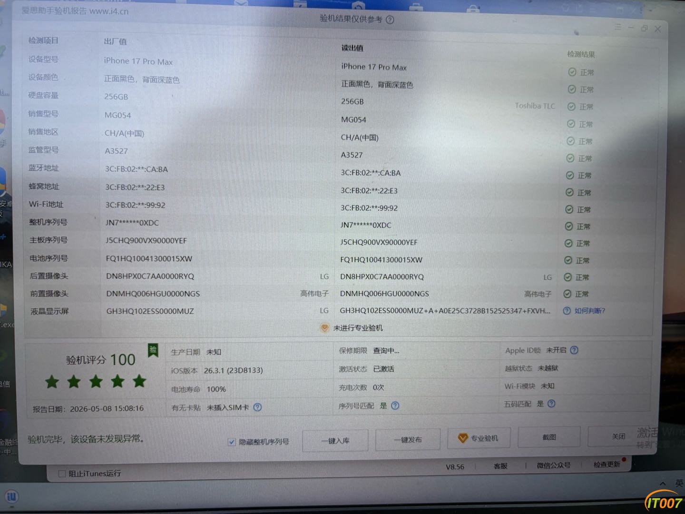This screenshot has width=685, height=514.
Task: Select the Wi-Fi地址 row label
Action: click(x=46, y=204)
